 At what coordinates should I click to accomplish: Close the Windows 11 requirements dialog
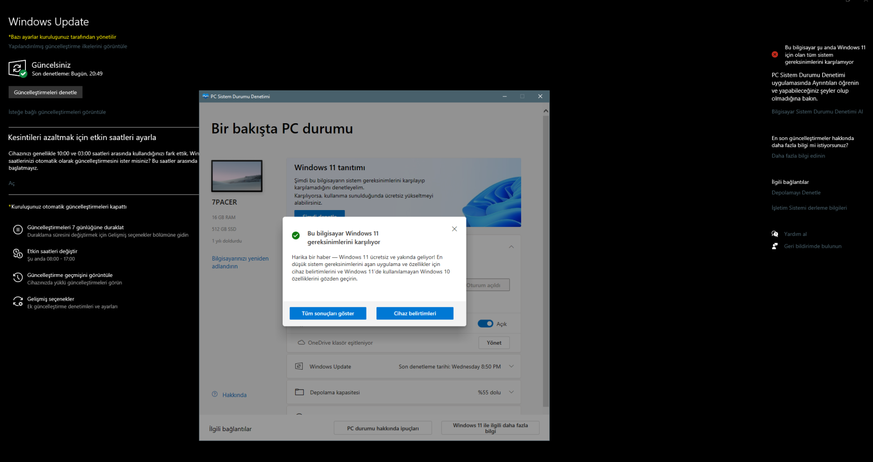(454, 229)
